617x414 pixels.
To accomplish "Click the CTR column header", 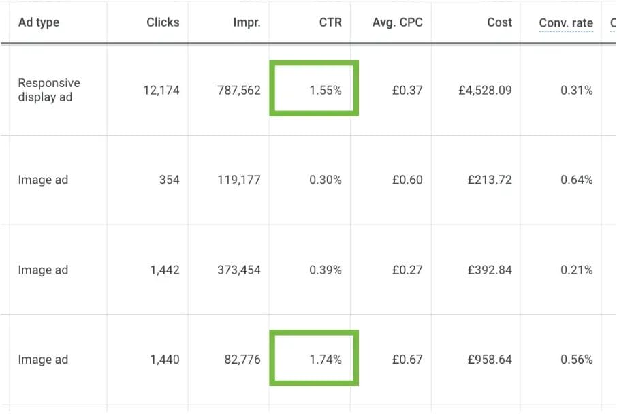I will click(330, 22).
